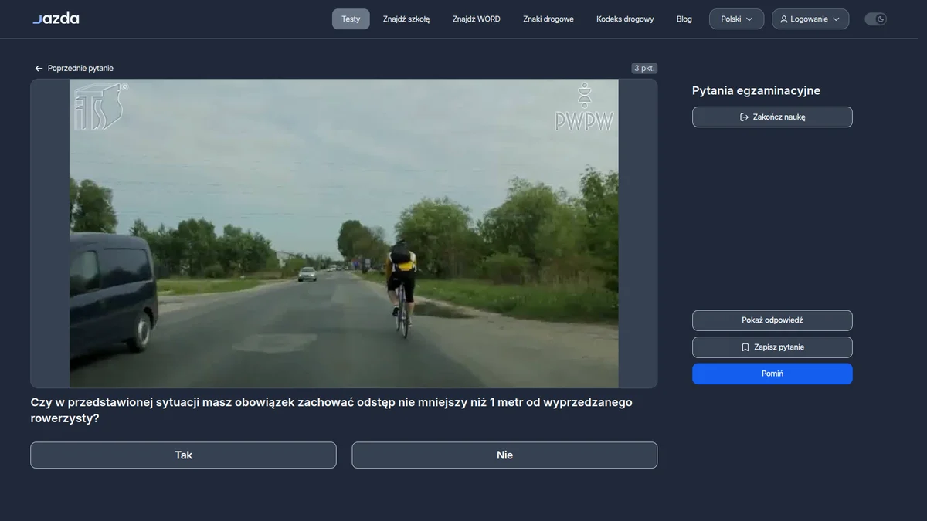The height and width of the screenshot is (521, 927).
Task: Expand the Logowanie dropdown
Action: pyautogui.click(x=810, y=19)
